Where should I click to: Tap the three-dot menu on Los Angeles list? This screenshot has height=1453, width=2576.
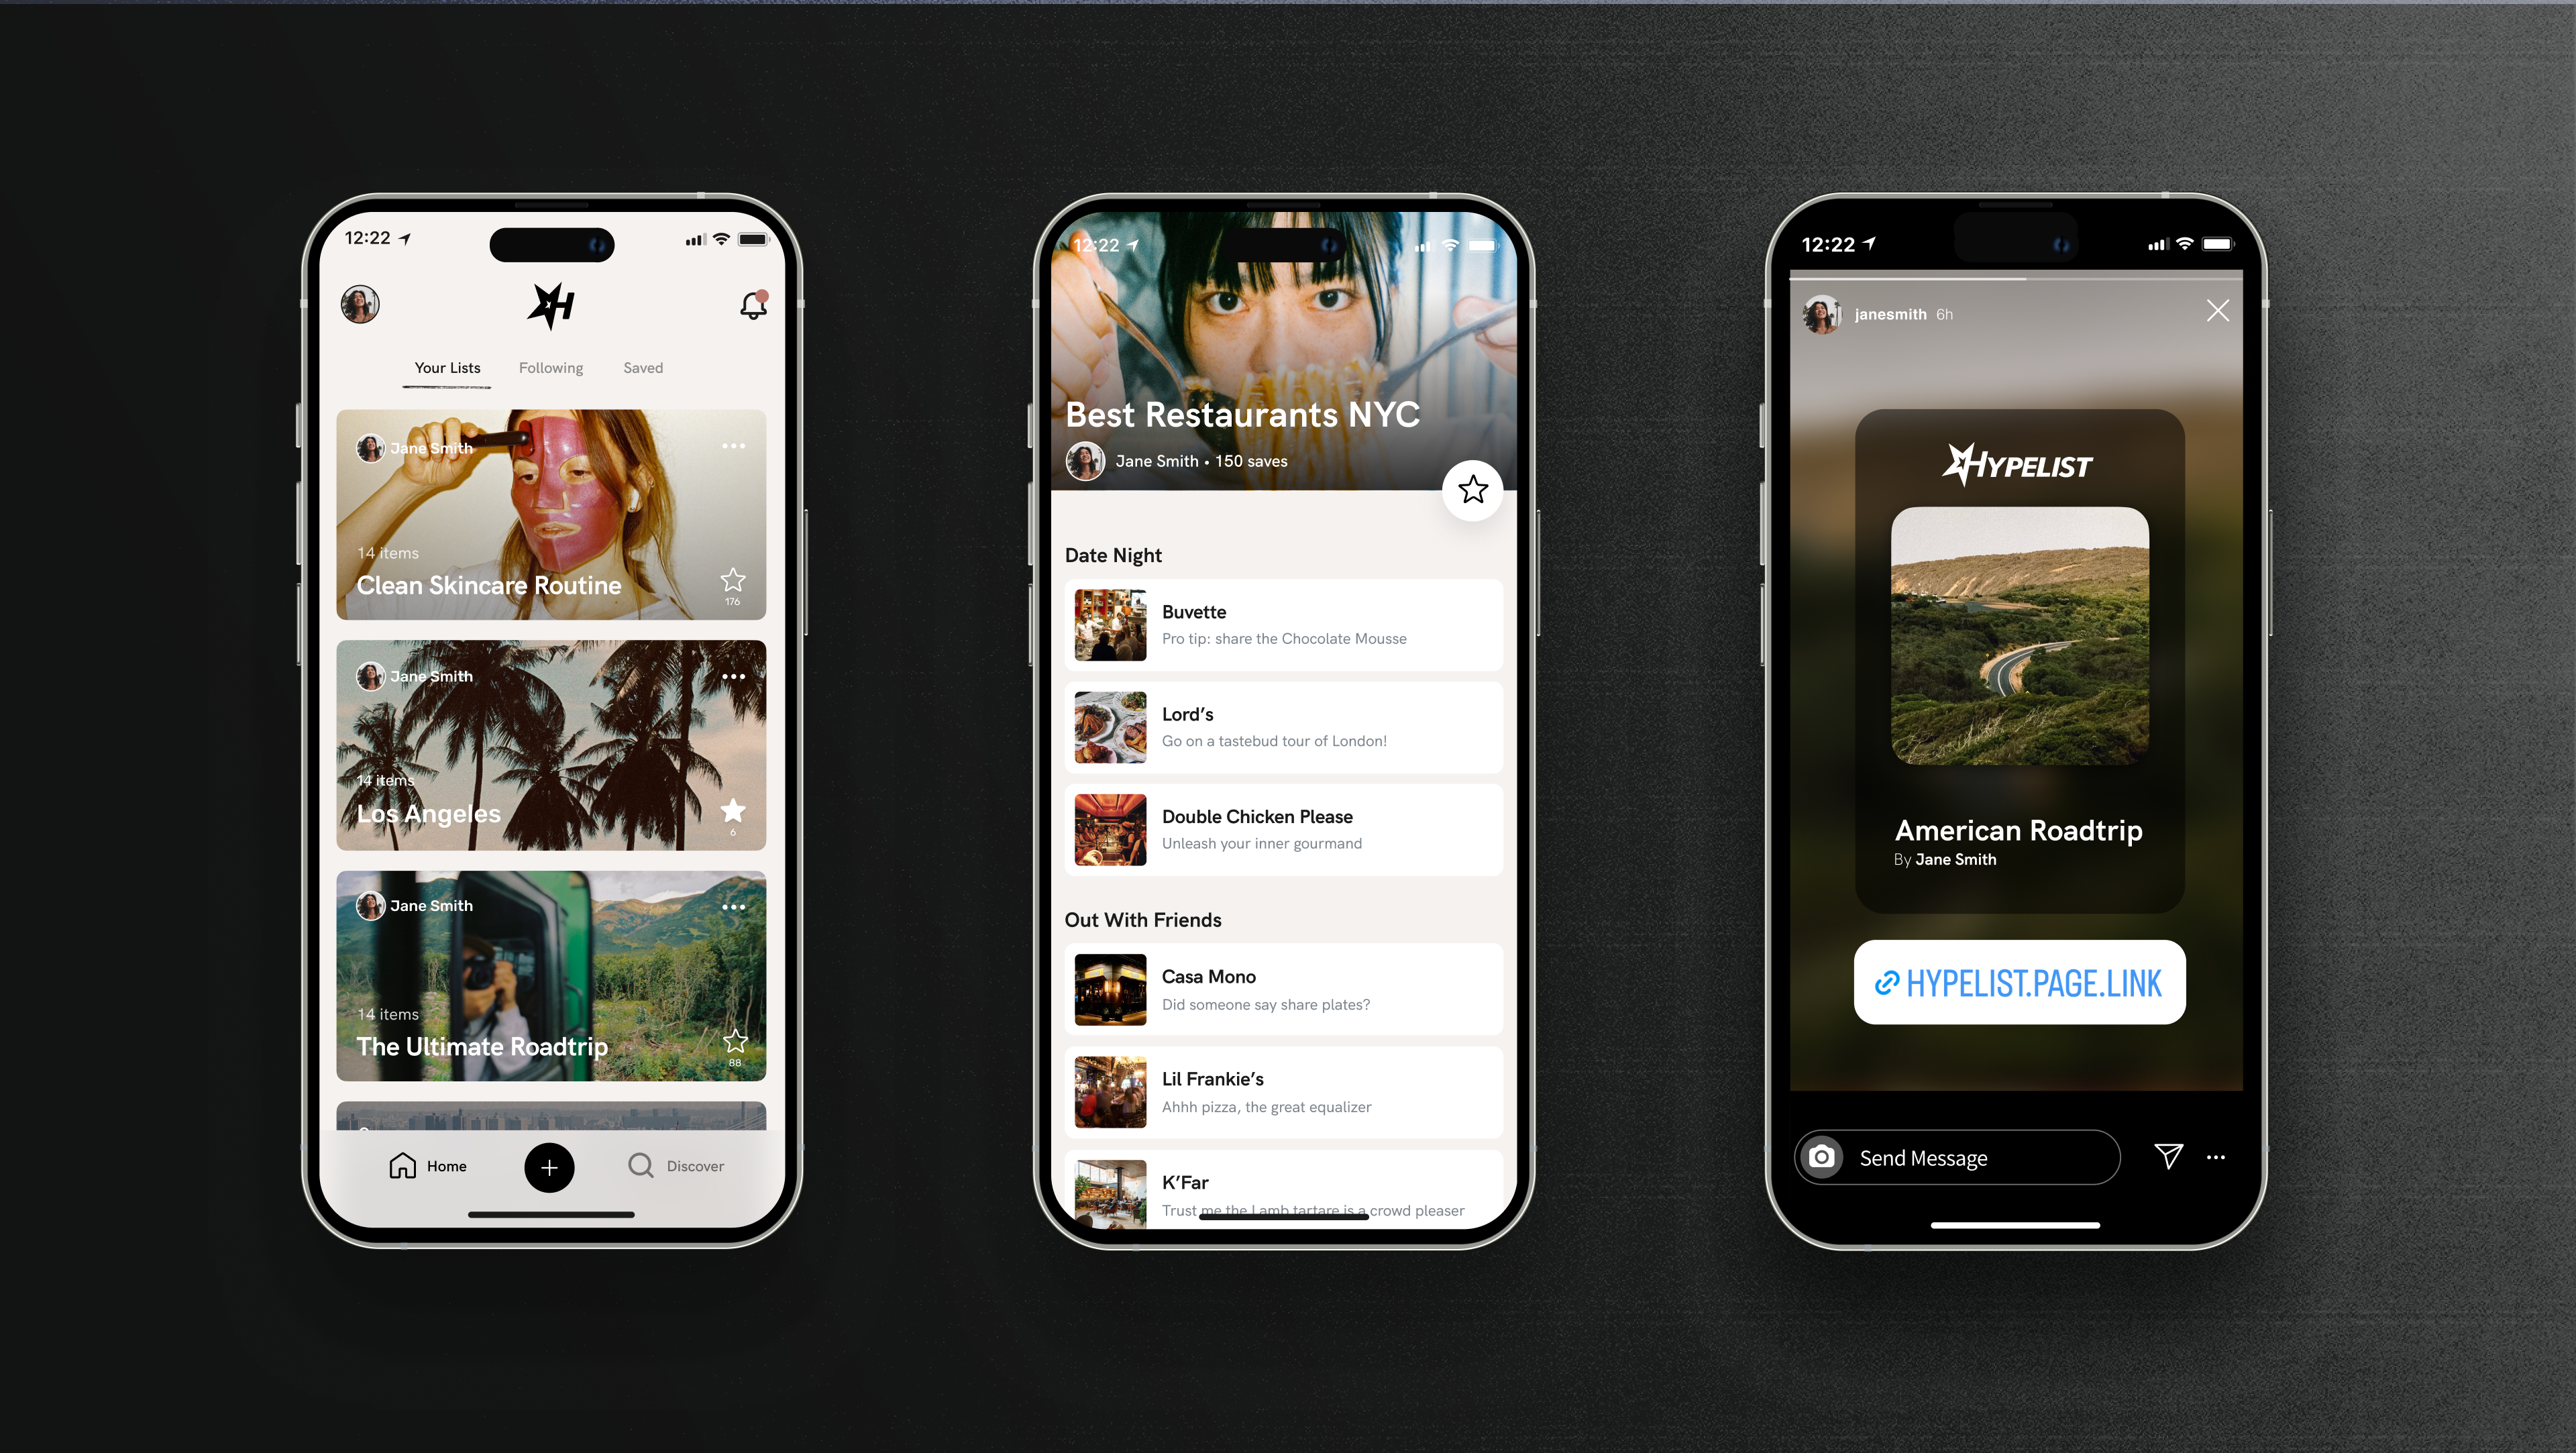click(x=735, y=674)
